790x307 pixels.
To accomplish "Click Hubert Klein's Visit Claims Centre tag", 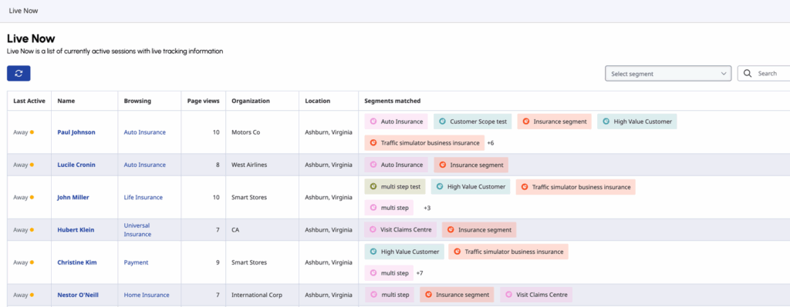I will point(400,229).
